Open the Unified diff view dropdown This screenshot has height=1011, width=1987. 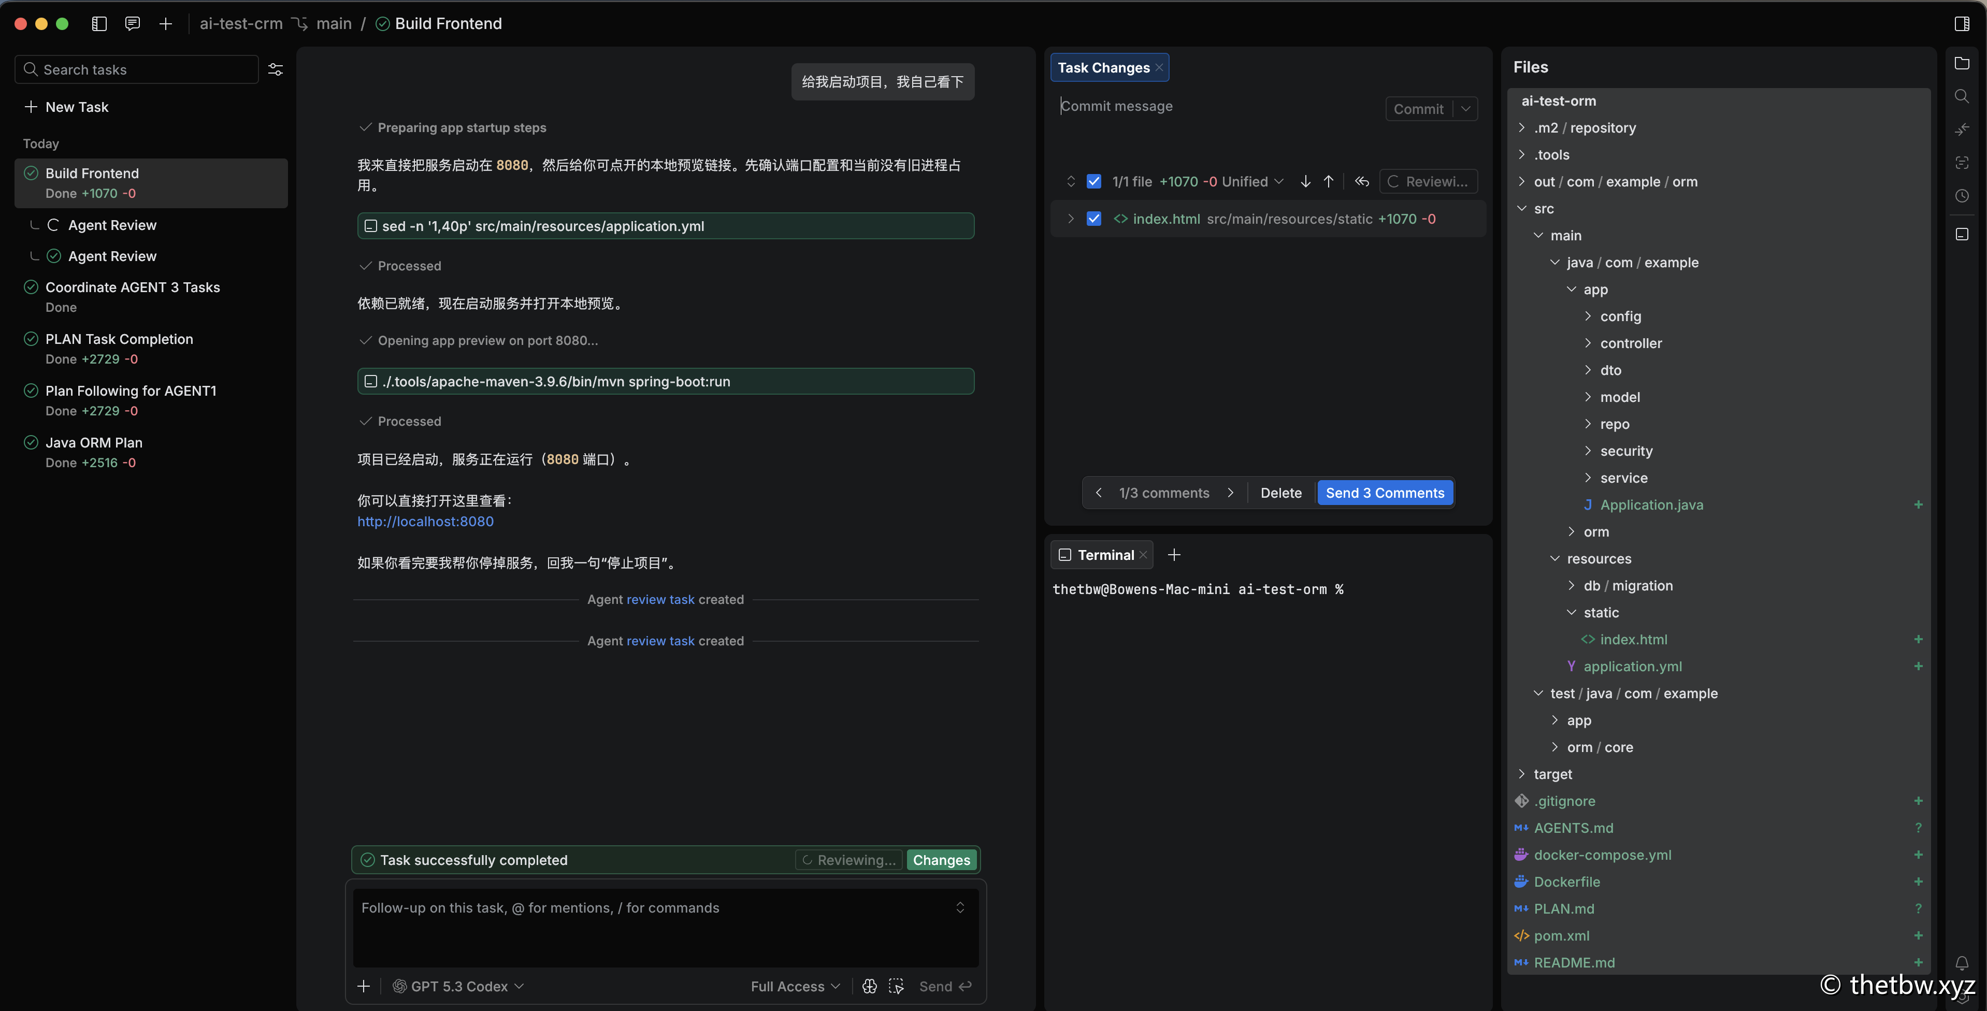[1252, 181]
